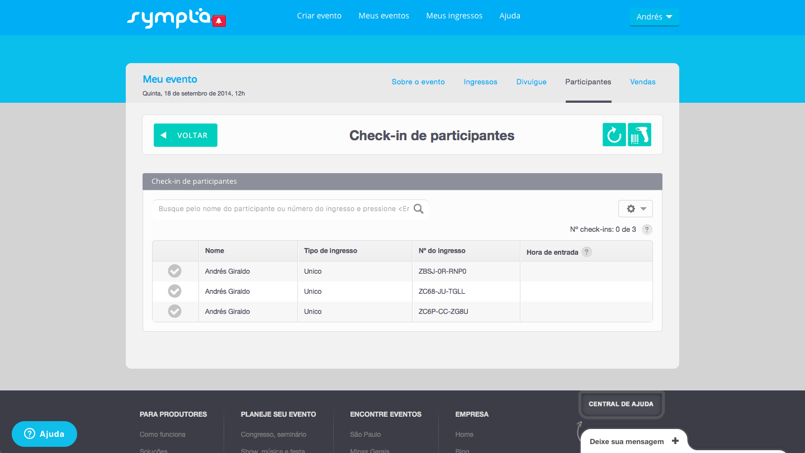805x453 pixels.
Task: Click ticket number ZBSJ-0R-RNP0
Action: (442, 271)
